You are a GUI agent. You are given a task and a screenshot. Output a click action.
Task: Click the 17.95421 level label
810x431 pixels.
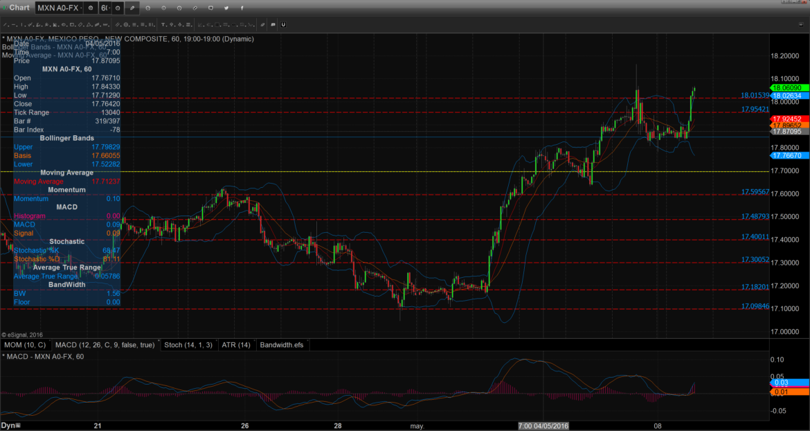tap(755, 109)
